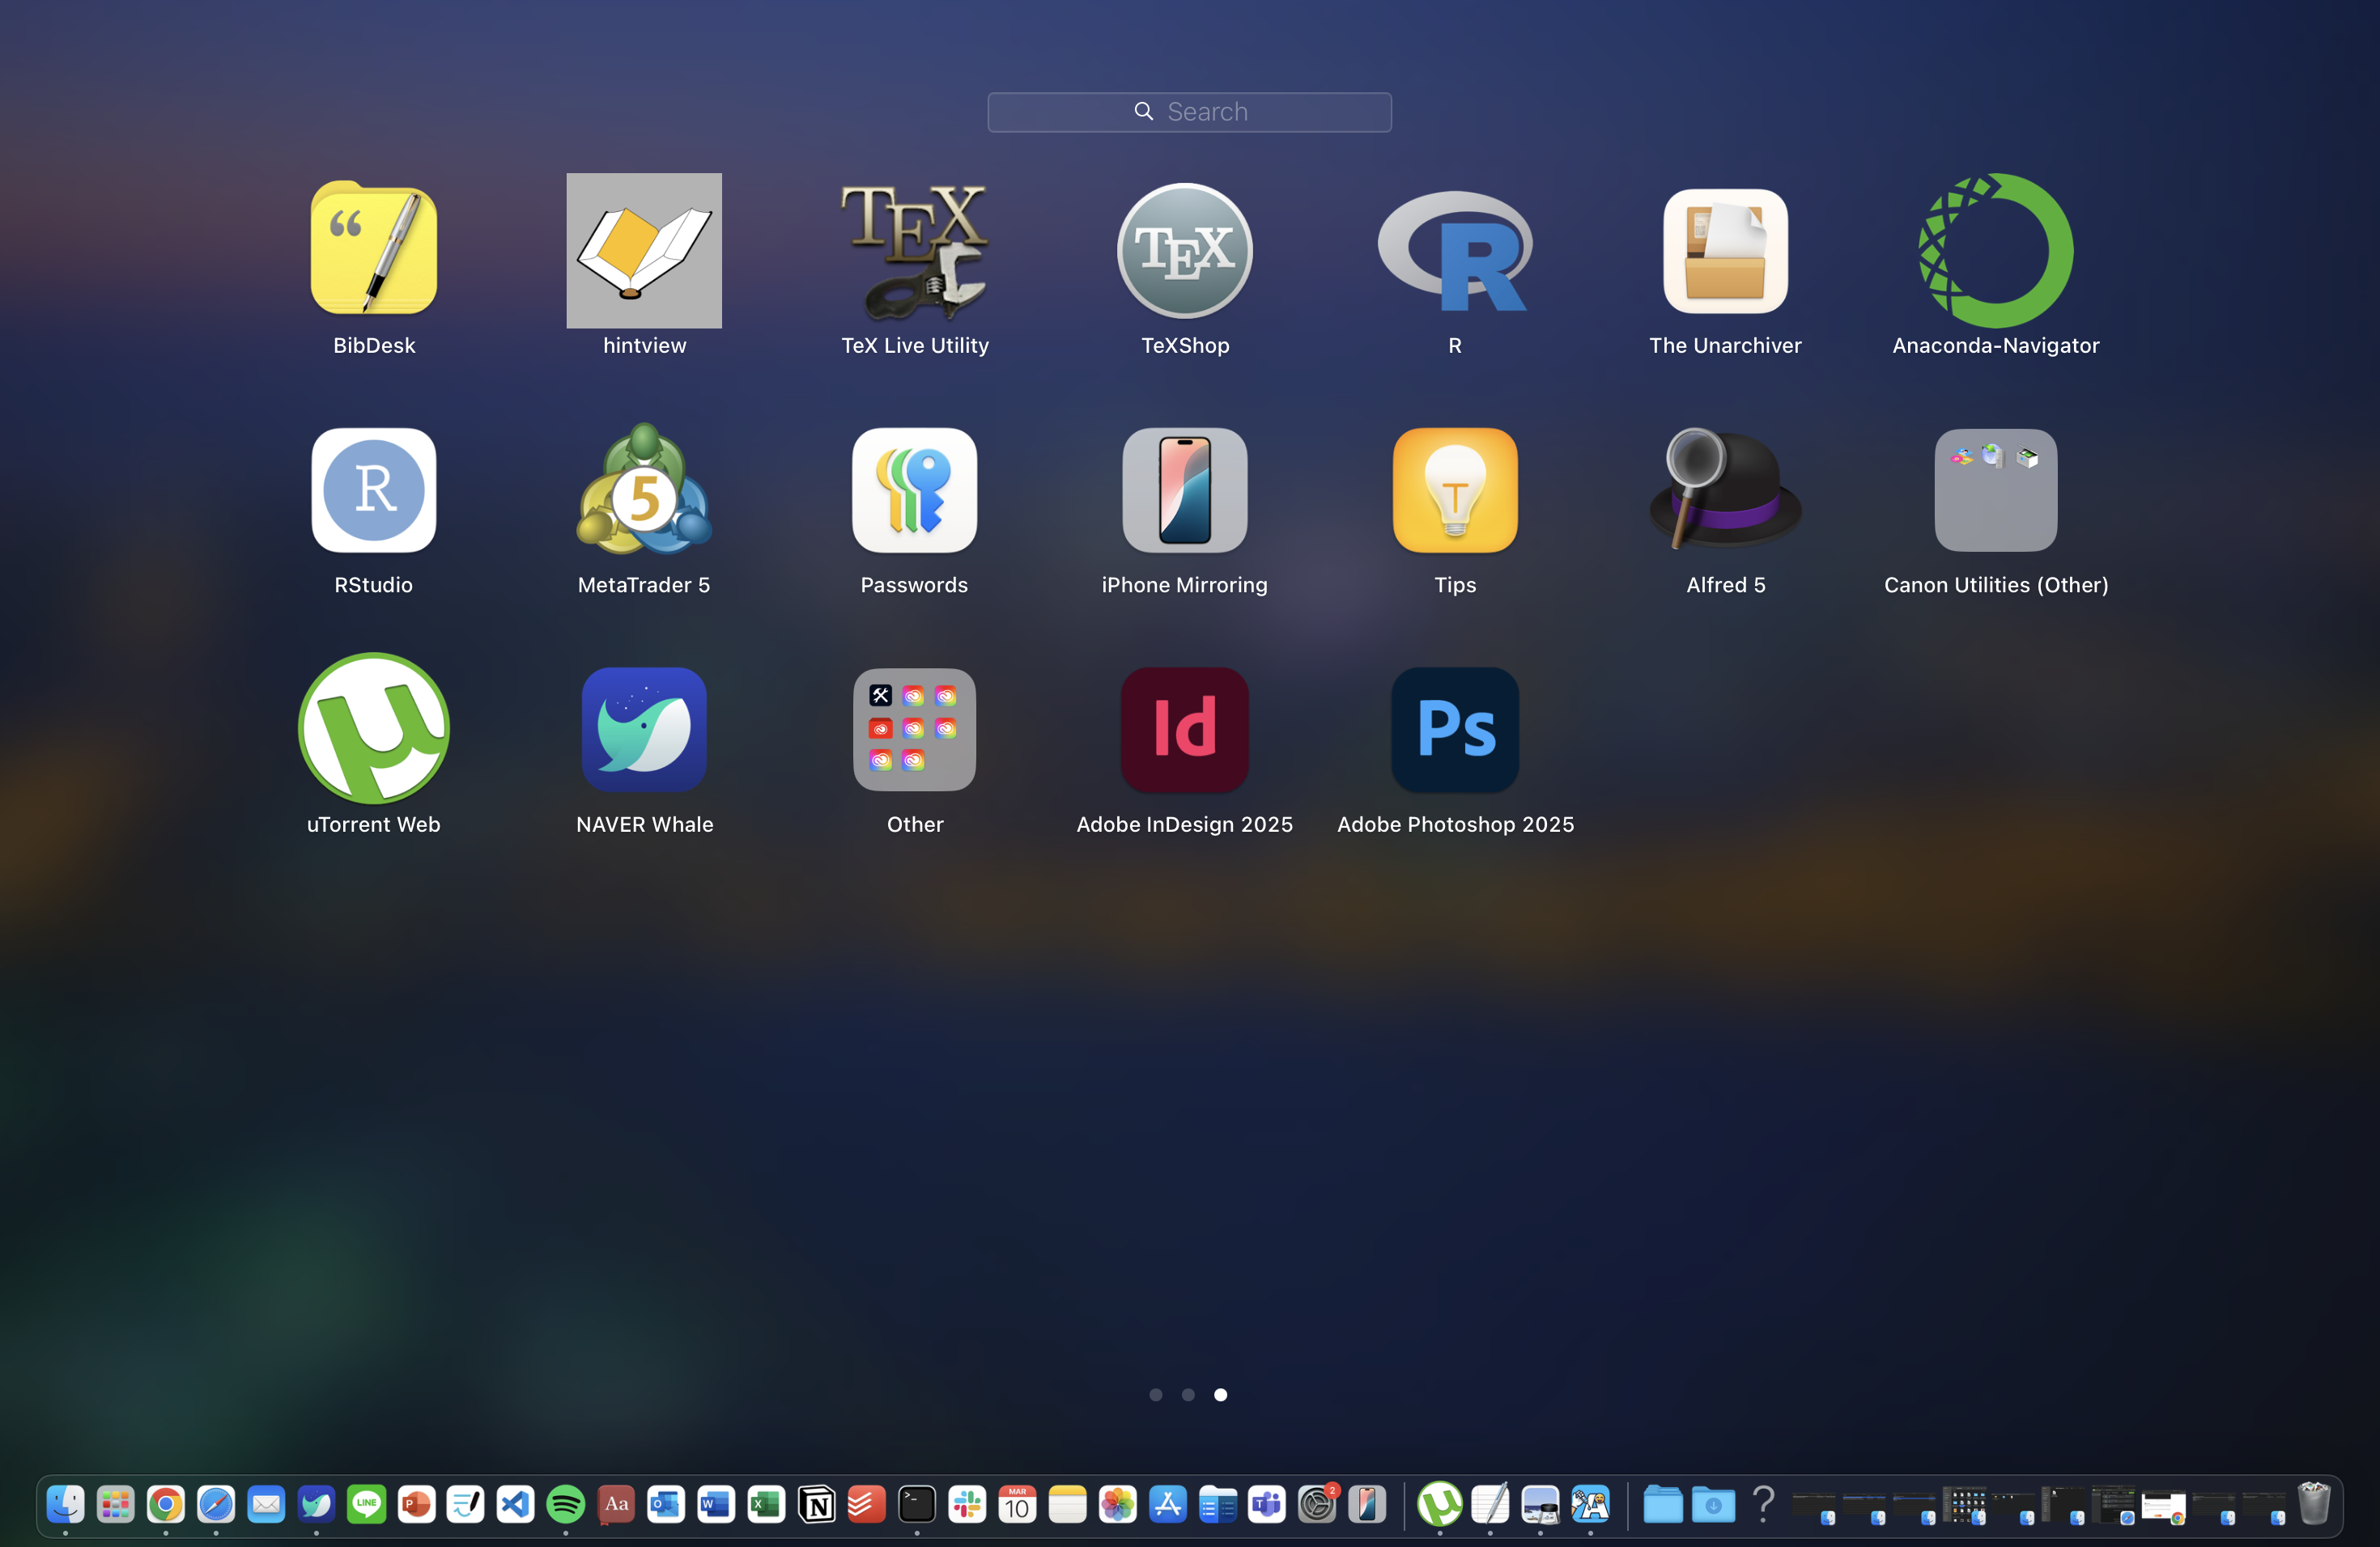Open iPhone Mirroring from the Dock

click(1367, 1503)
